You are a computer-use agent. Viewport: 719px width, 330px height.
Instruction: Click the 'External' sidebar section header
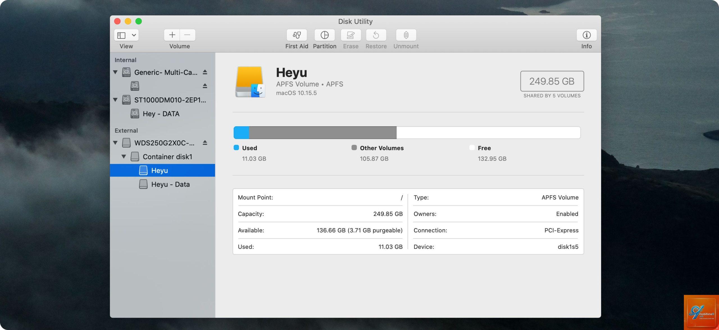[126, 130]
